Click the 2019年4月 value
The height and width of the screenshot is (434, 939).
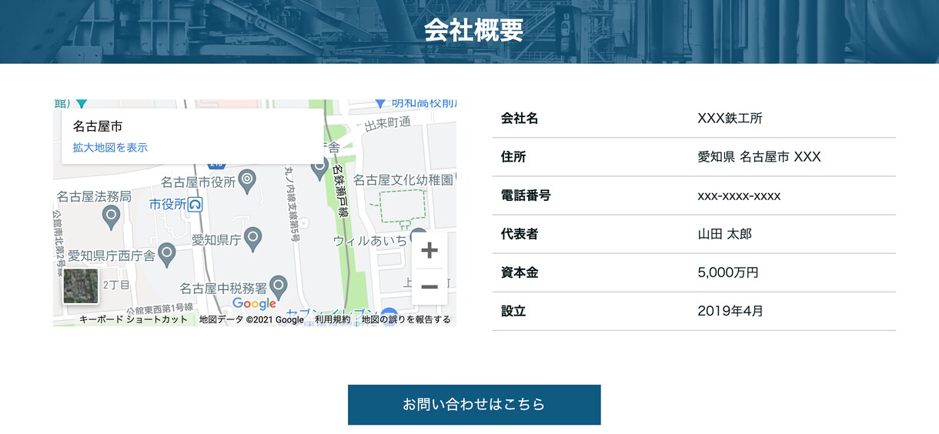tap(730, 311)
